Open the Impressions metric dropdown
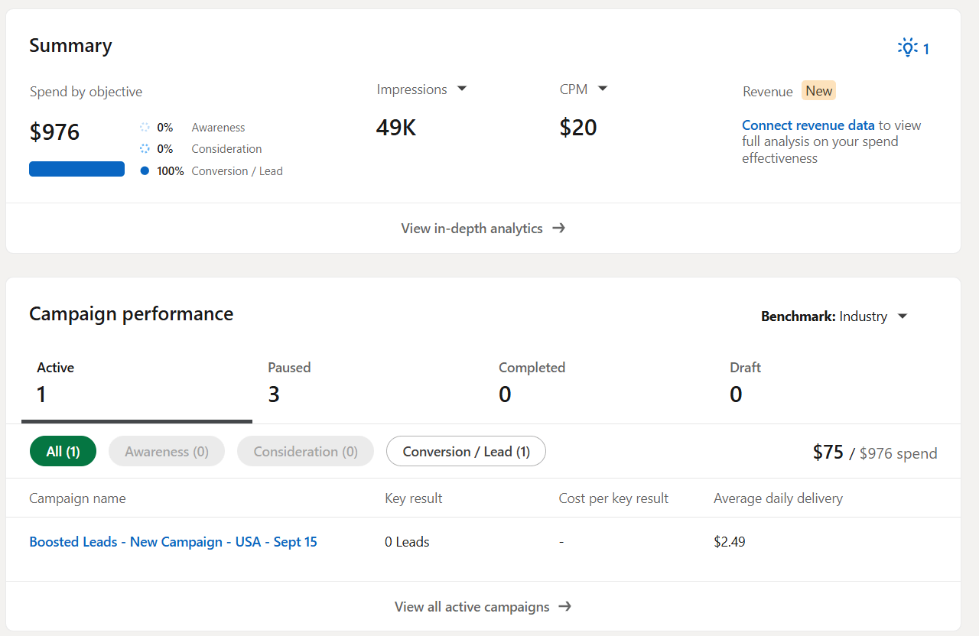This screenshot has height=636, width=979. [462, 89]
